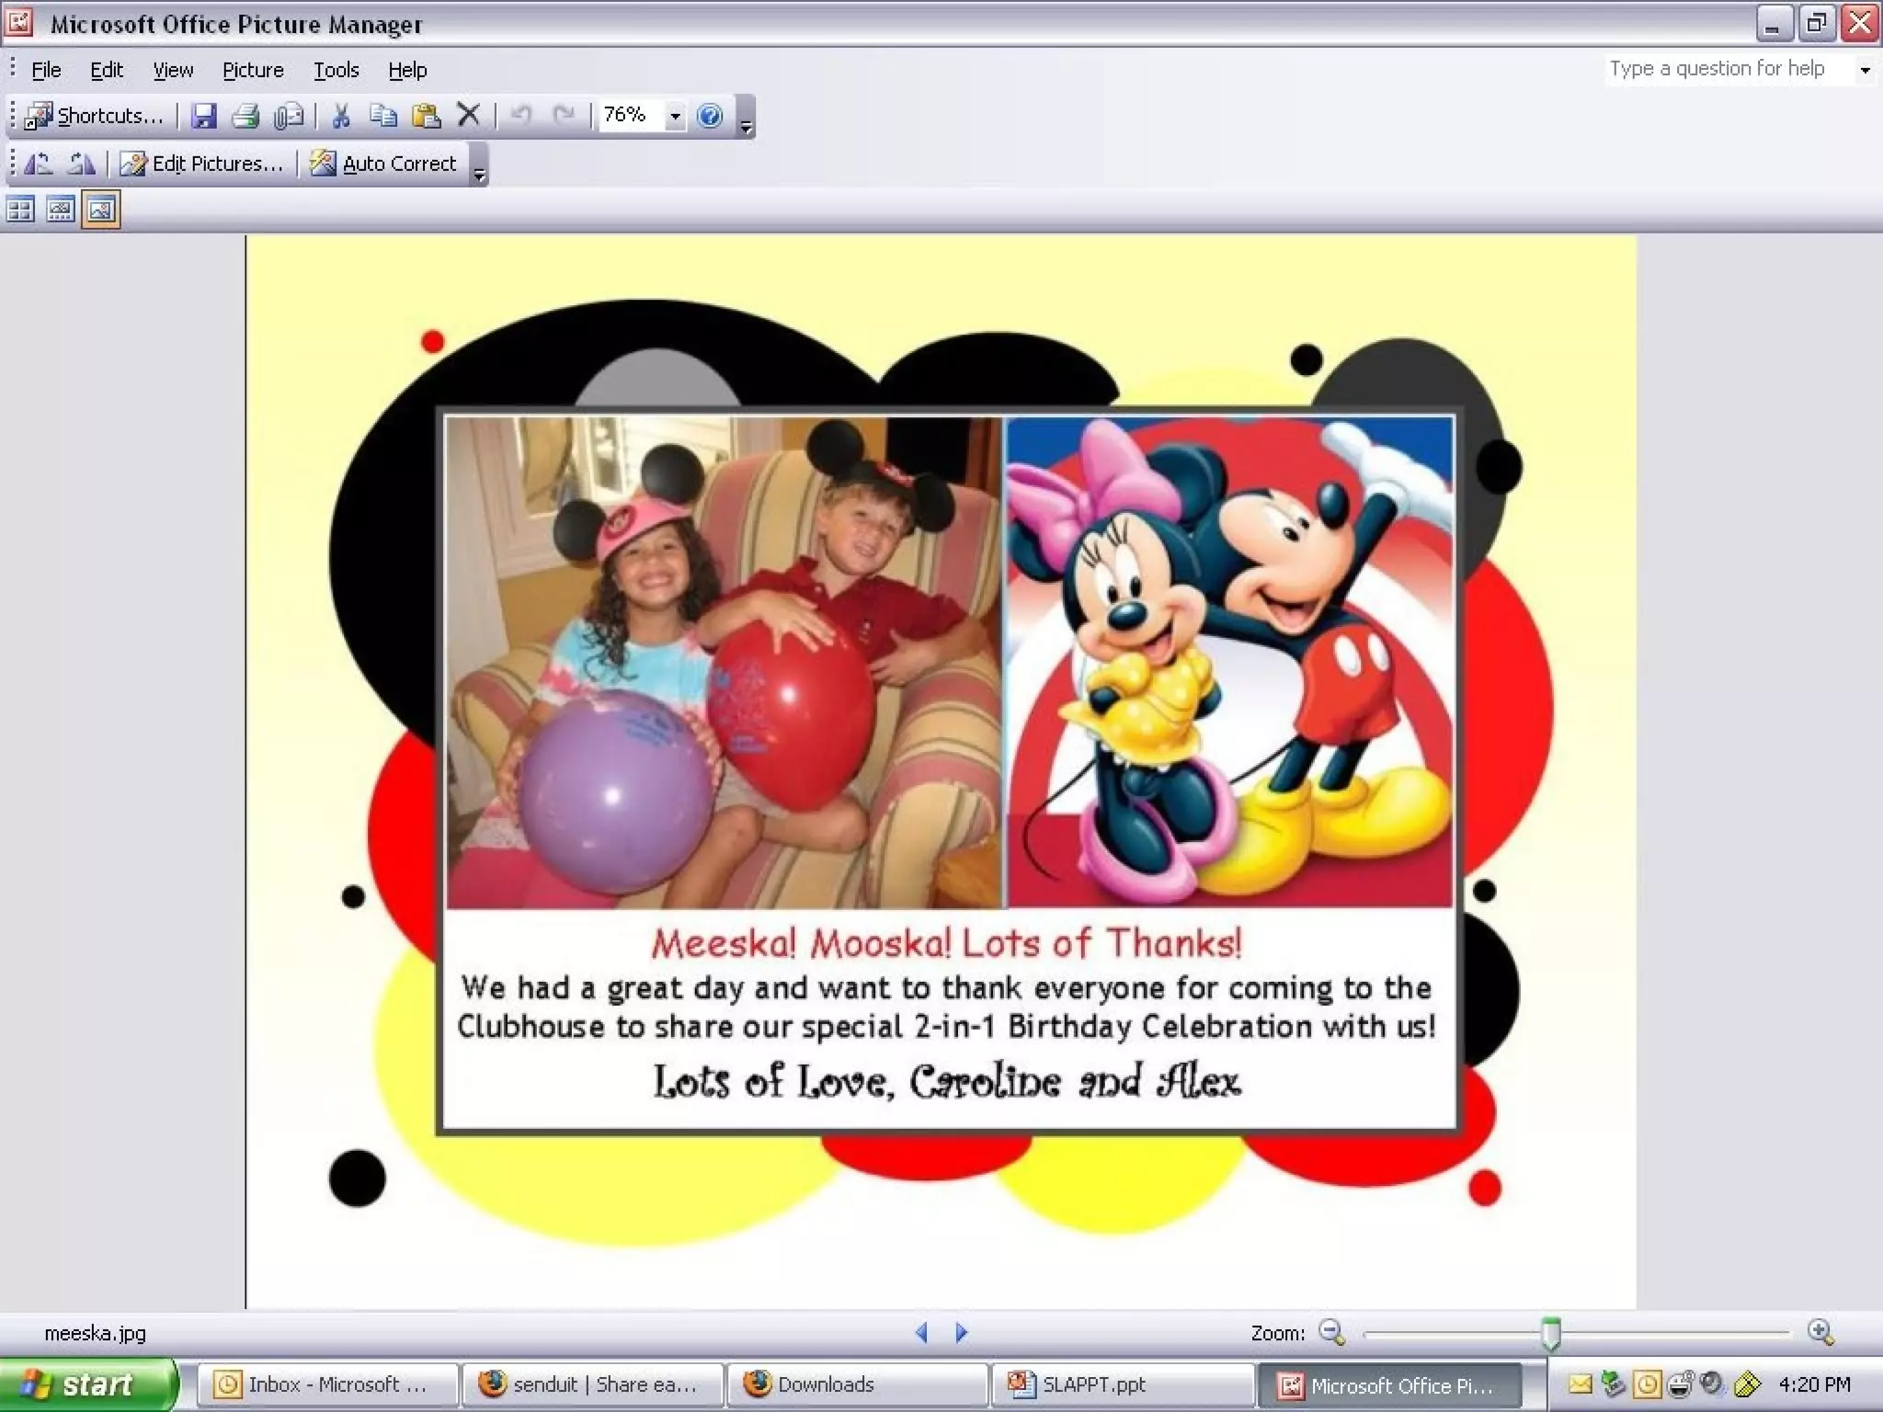Open the 76% zoom dropdown
1883x1412 pixels.
tap(676, 116)
